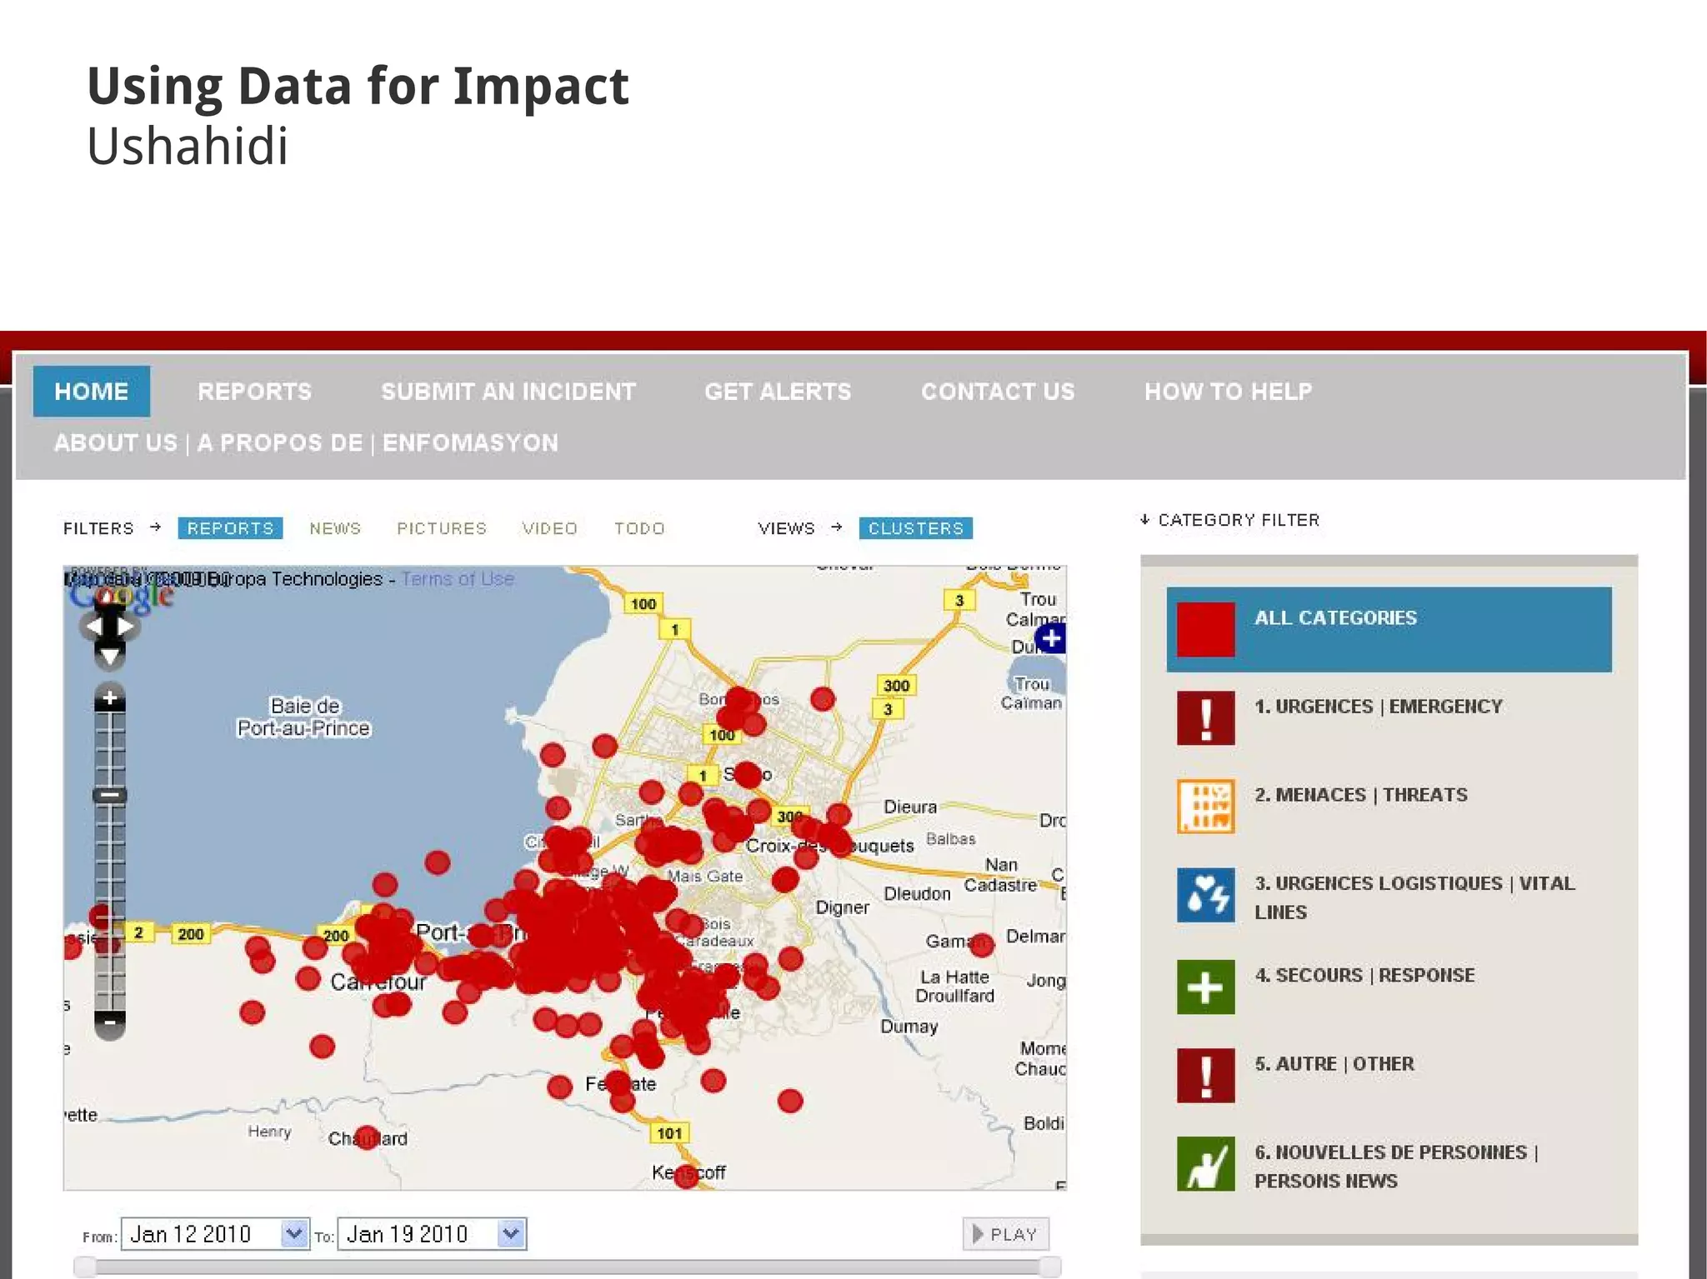The width and height of the screenshot is (1707, 1279).
Task: Click the La Hatte Droullfard map label
Action: (x=955, y=987)
